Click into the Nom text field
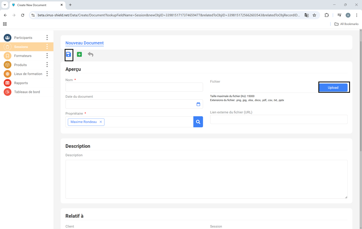Viewport: 362px width, 229px height. 134,87
